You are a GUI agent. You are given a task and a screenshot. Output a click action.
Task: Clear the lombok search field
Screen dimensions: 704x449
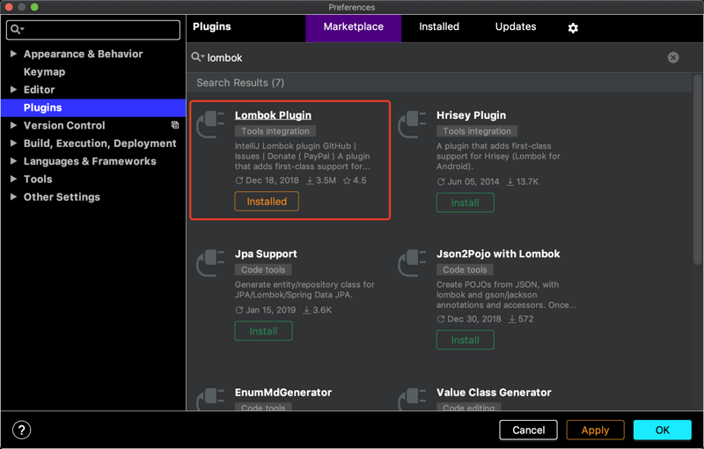pyautogui.click(x=673, y=57)
